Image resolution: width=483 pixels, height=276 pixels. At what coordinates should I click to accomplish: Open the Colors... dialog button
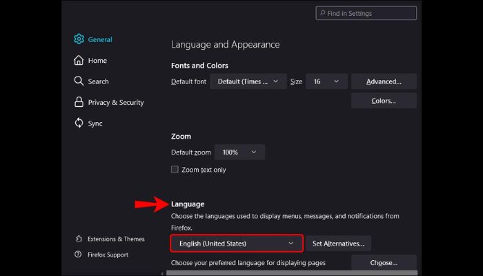click(x=383, y=101)
